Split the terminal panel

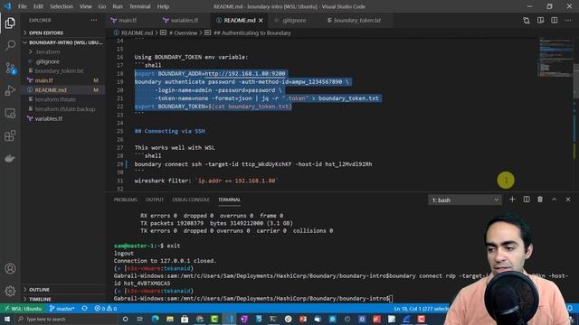point(527,200)
